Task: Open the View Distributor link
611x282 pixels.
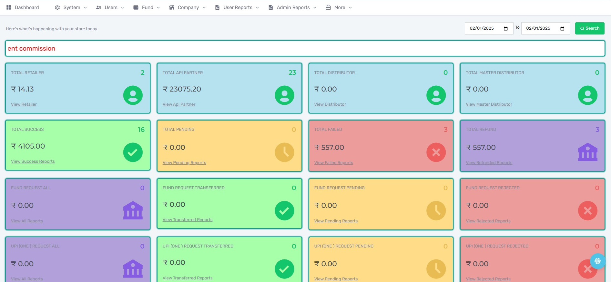Action: tap(330, 104)
